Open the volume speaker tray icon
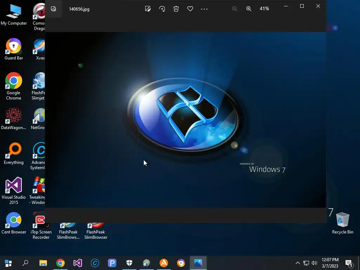Screen dimensions: 360x270 (x=314, y=263)
